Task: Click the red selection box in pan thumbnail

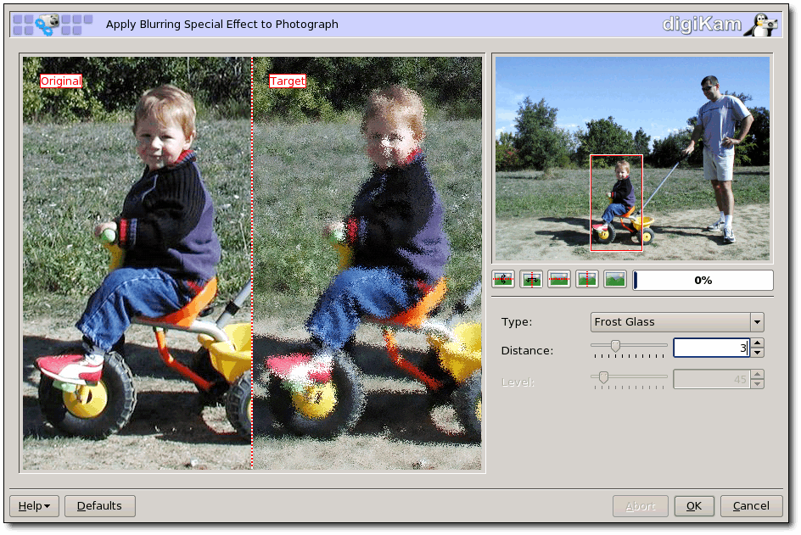Action: 616,203
